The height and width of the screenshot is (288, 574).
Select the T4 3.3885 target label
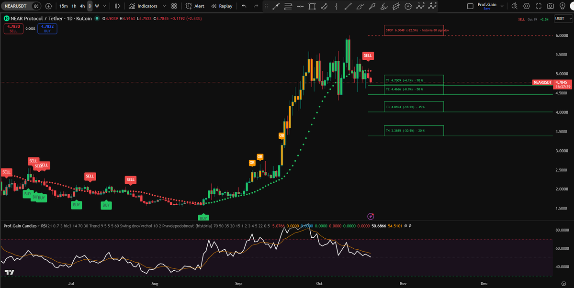pos(414,131)
